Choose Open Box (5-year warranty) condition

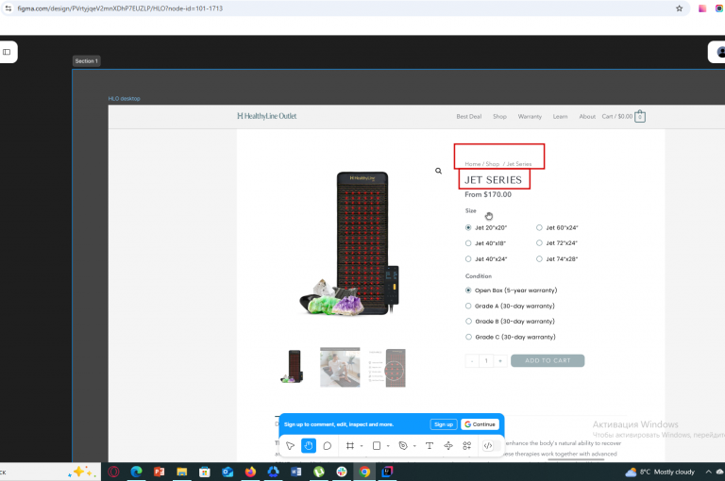click(x=468, y=290)
